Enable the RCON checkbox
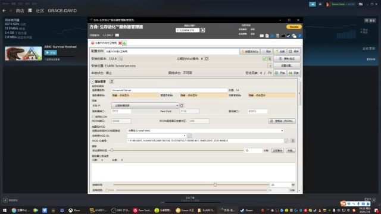Viewport: 381px width, 214px height. (x=93, y=117)
